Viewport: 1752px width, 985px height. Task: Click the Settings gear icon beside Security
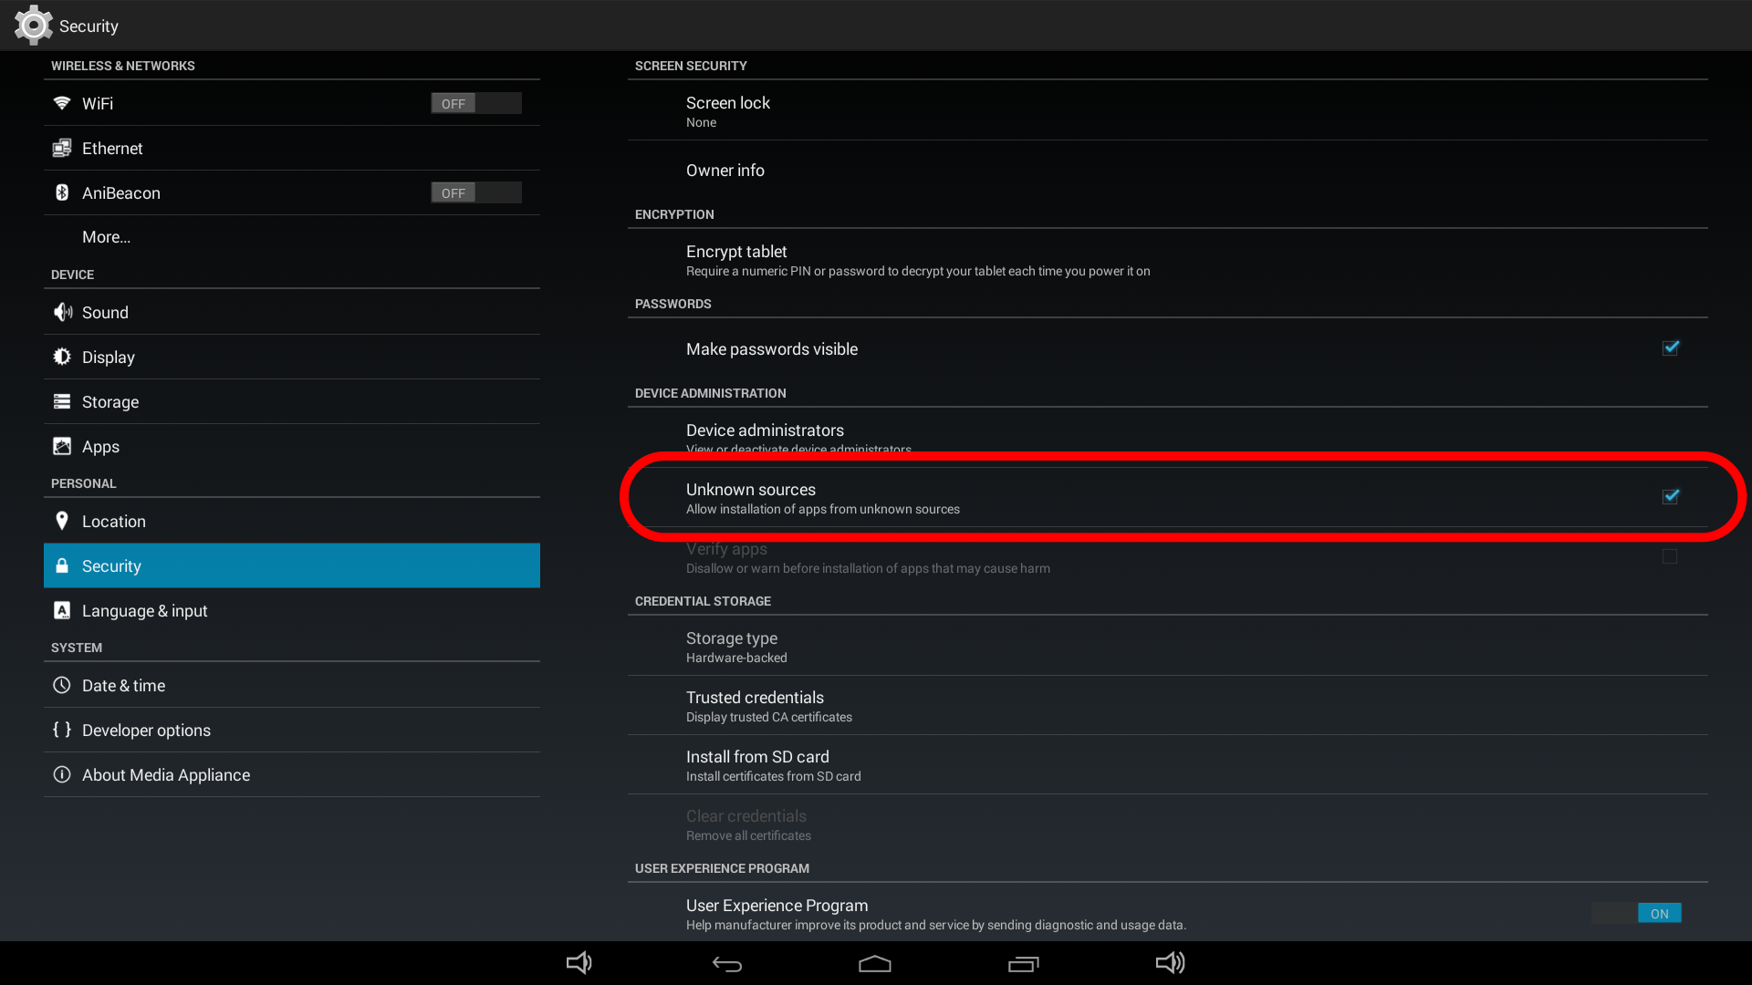tap(34, 26)
